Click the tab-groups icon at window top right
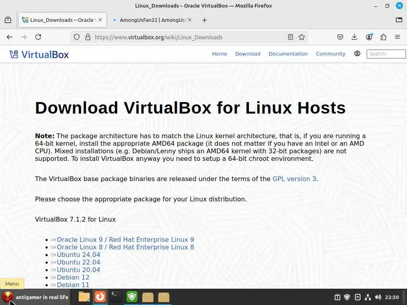Viewport: 407px width, 305px height. click(x=399, y=20)
